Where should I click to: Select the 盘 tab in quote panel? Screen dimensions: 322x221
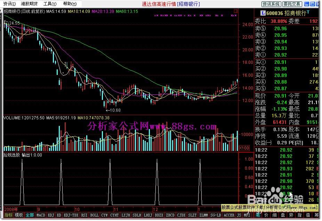click(283, 215)
